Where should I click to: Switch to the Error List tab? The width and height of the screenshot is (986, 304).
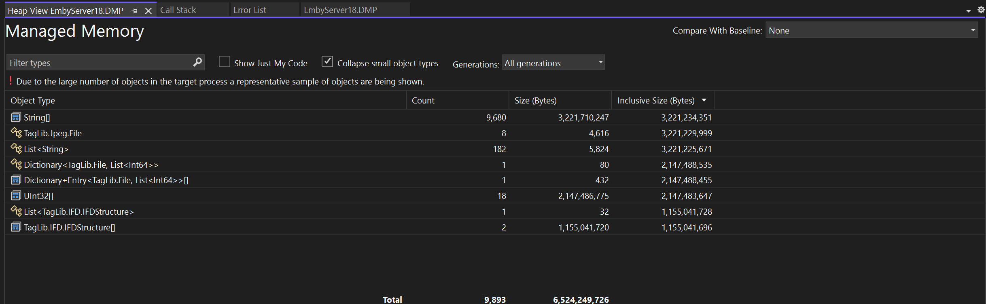pos(250,10)
